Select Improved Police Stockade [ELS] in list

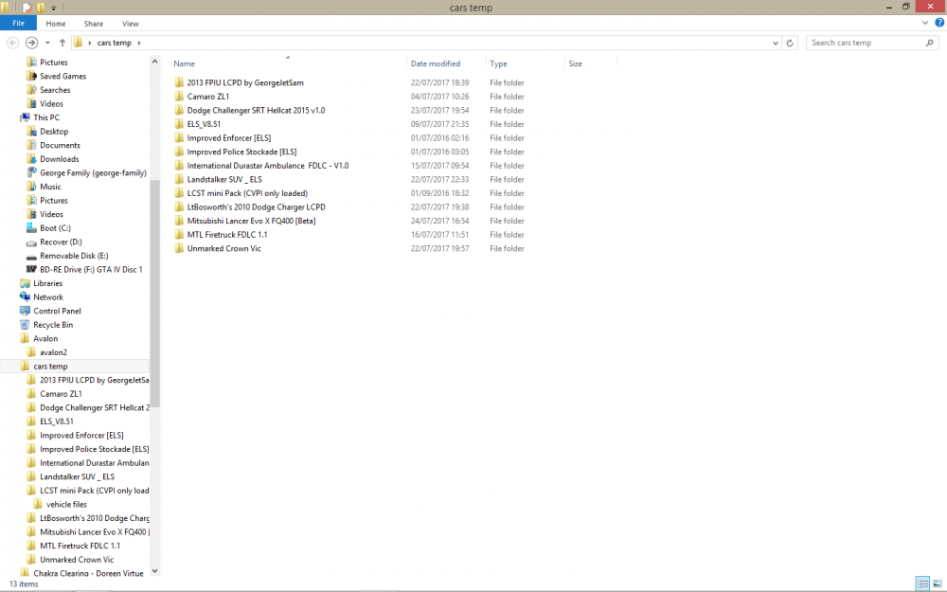click(241, 152)
